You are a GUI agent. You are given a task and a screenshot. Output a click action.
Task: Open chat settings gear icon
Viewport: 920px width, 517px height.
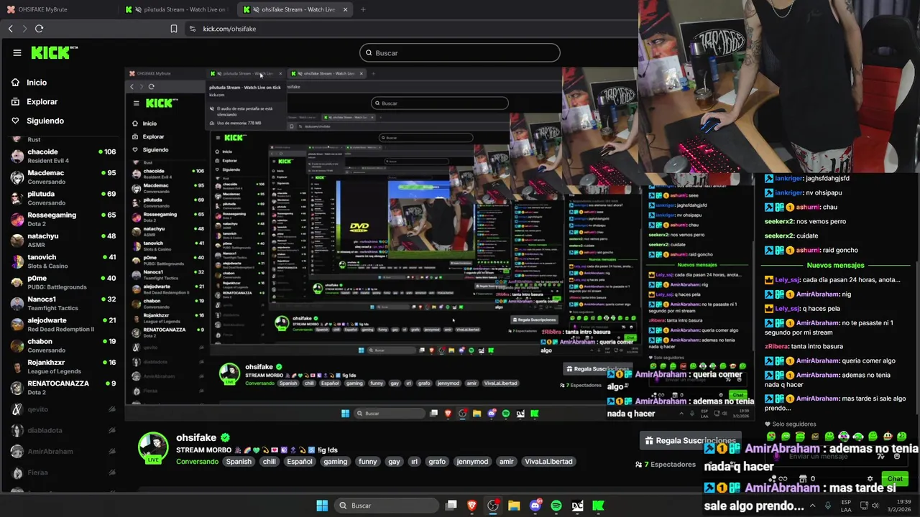870,478
